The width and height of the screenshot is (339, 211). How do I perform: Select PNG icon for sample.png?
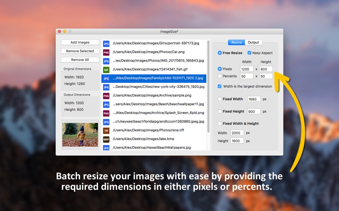(x=106, y=96)
